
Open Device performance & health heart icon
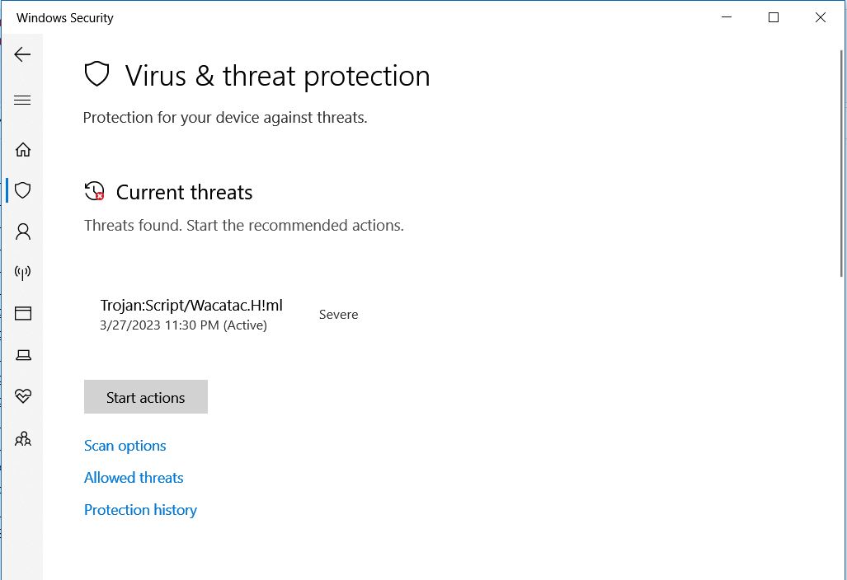(x=23, y=396)
